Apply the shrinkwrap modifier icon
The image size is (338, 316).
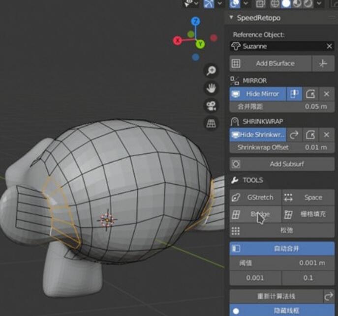click(310, 135)
